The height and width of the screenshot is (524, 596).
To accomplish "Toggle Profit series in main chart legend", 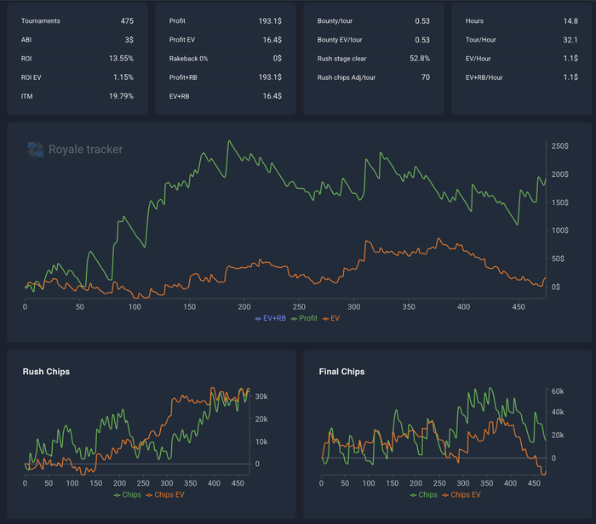I will (x=304, y=318).
